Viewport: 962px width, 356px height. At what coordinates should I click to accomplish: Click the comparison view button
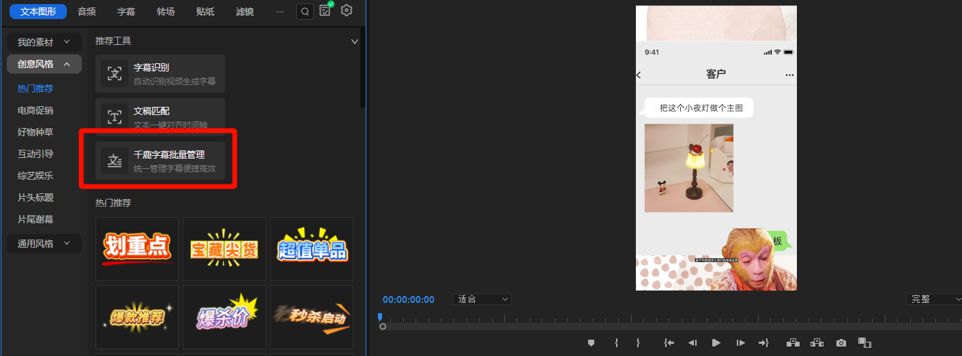click(x=865, y=342)
